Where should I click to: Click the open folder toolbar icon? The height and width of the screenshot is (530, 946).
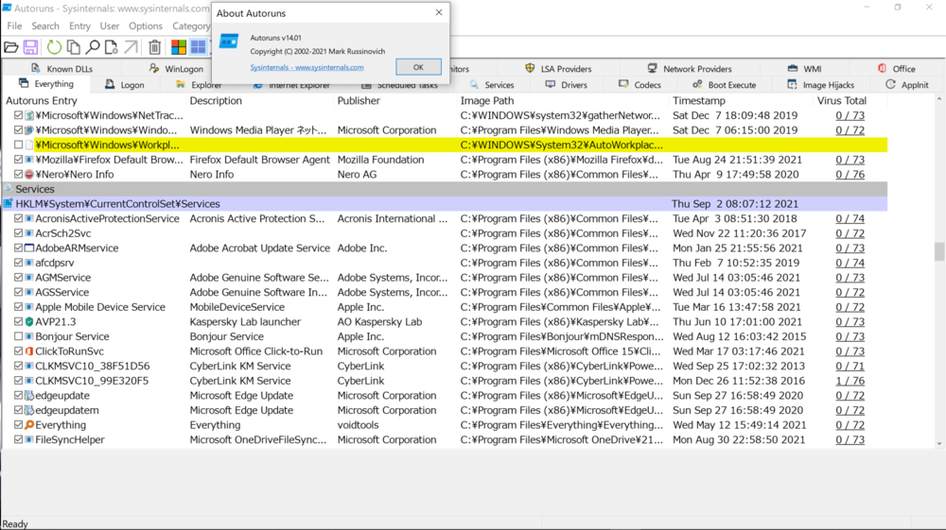click(x=10, y=47)
